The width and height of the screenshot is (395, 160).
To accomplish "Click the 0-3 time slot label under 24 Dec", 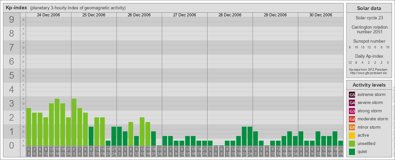I will pyautogui.click(x=29, y=152).
